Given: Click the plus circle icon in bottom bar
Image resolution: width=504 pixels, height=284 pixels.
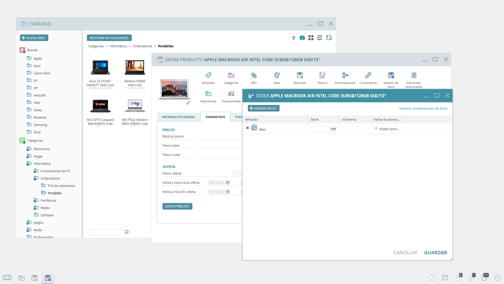Looking at the screenshot, I should pos(497,278).
